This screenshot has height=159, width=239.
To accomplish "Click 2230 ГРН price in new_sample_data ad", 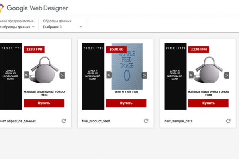I will point(199,49).
